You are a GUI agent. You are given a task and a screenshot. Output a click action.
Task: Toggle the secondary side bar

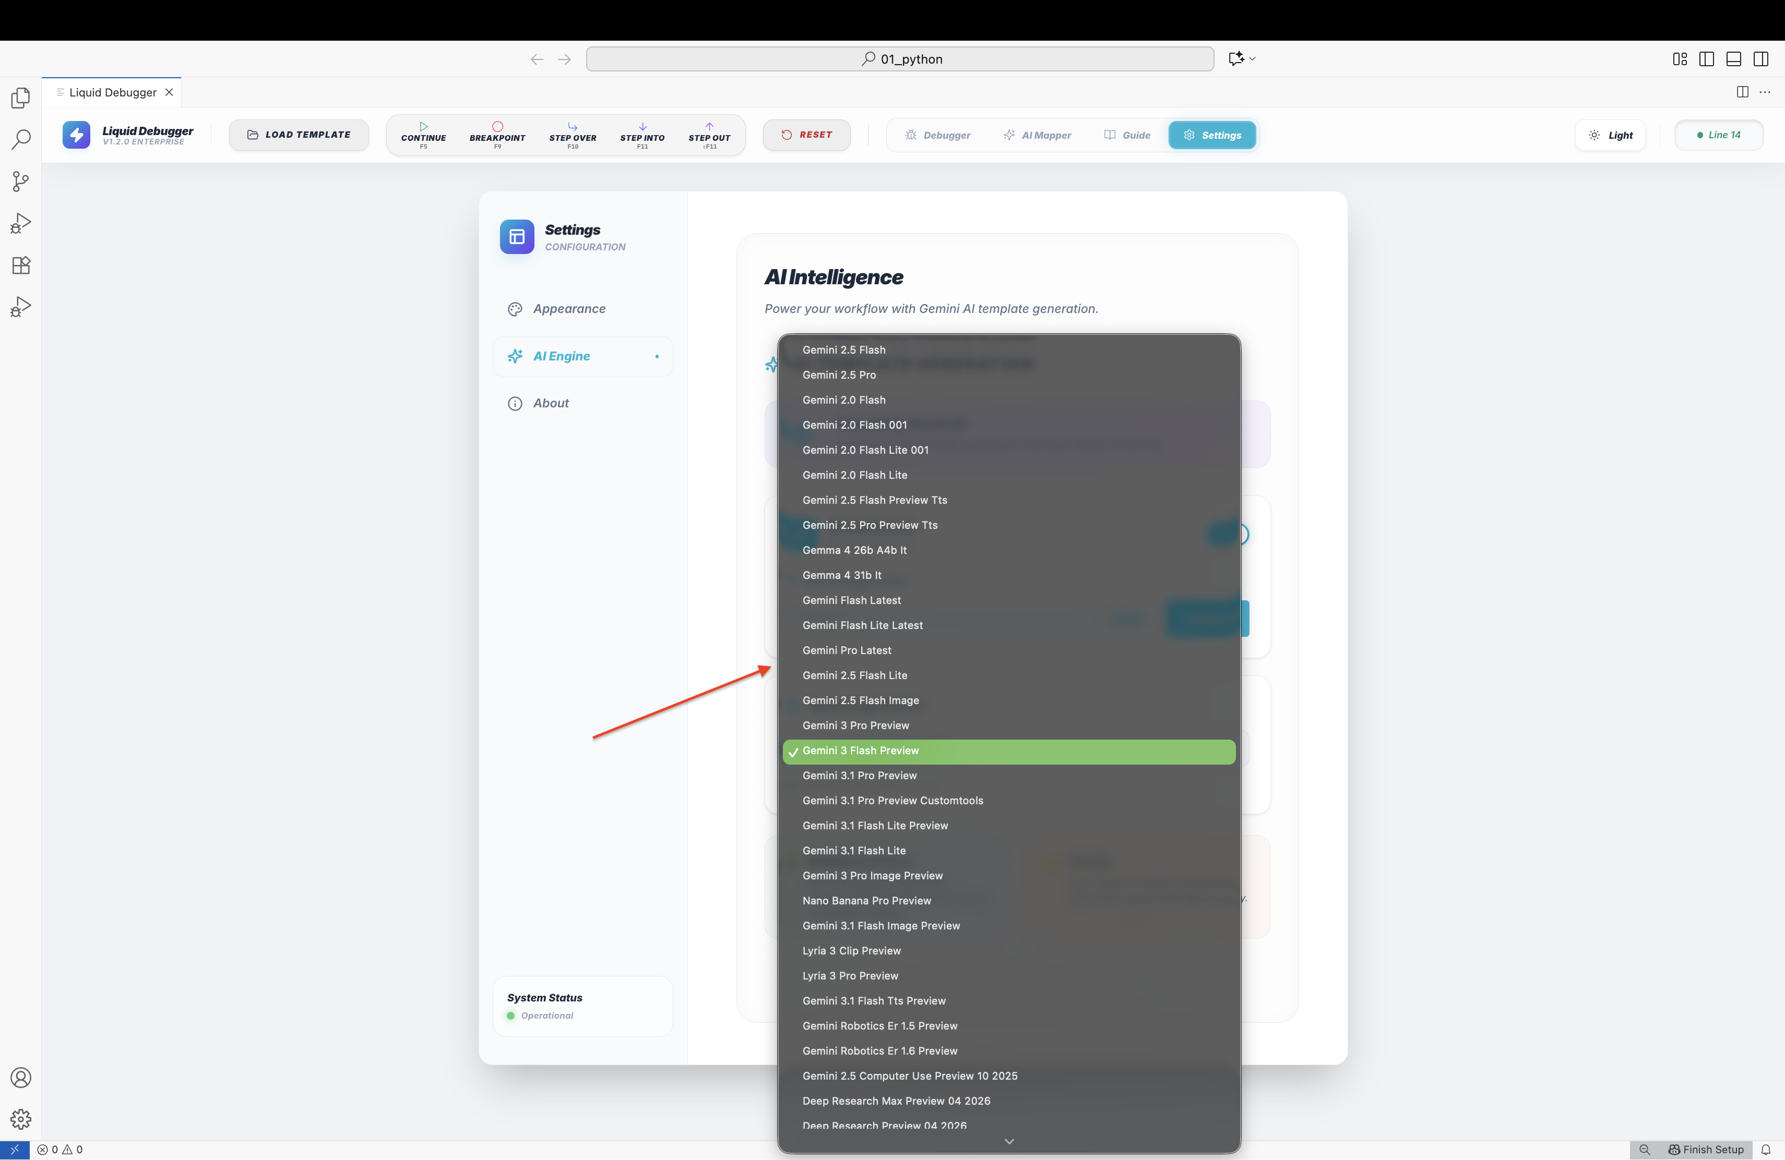pyautogui.click(x=1761, y=59)
